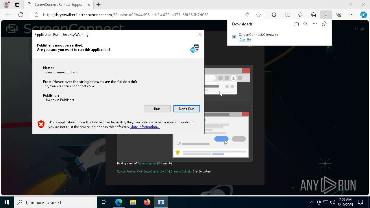Open Firefox from taskbar

pos(147,202)
